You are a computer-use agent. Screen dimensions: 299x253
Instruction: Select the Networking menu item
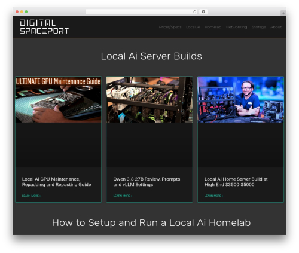coord(236,27)
